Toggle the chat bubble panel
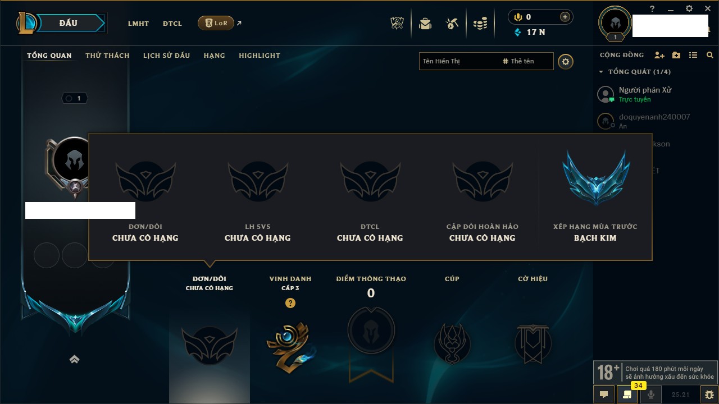 click(x=604, y=394)
